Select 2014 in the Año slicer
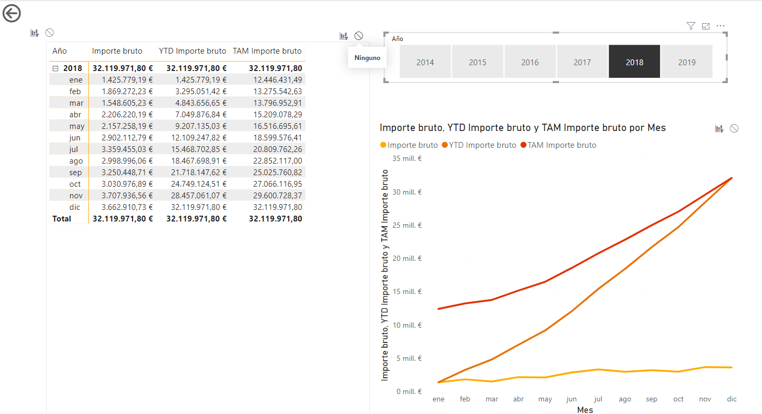The width and height of the screenshot is (762, 414). (x=425, y=62)
